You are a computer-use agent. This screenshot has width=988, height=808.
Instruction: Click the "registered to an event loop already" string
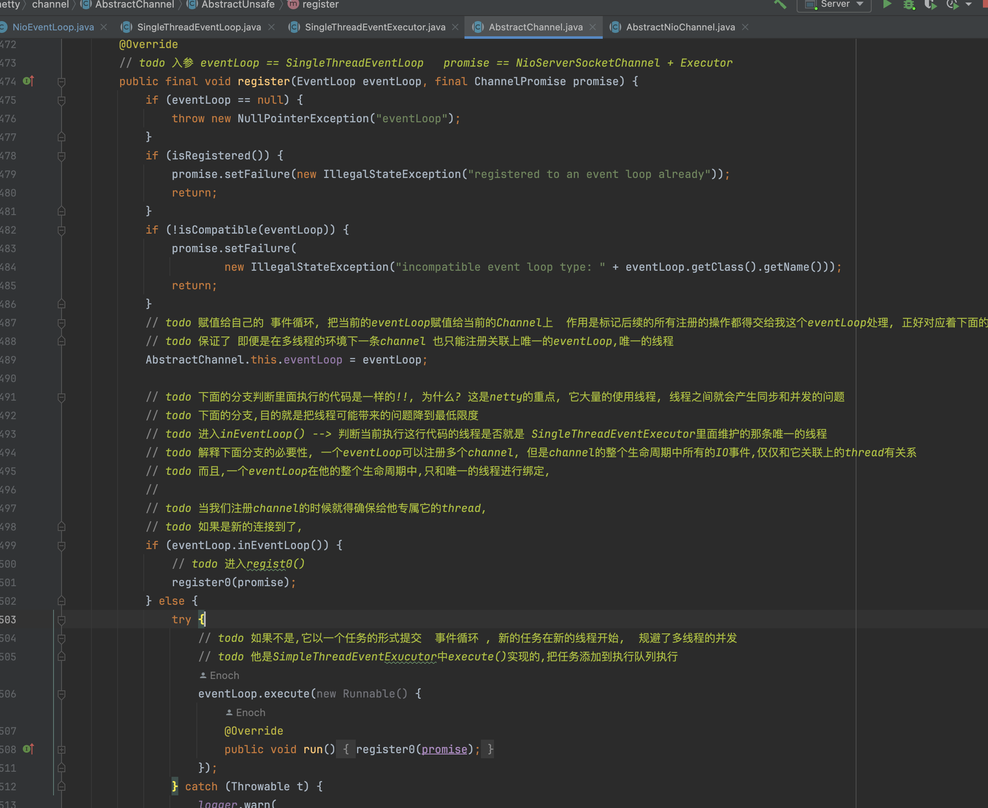[x=589, y=174]
